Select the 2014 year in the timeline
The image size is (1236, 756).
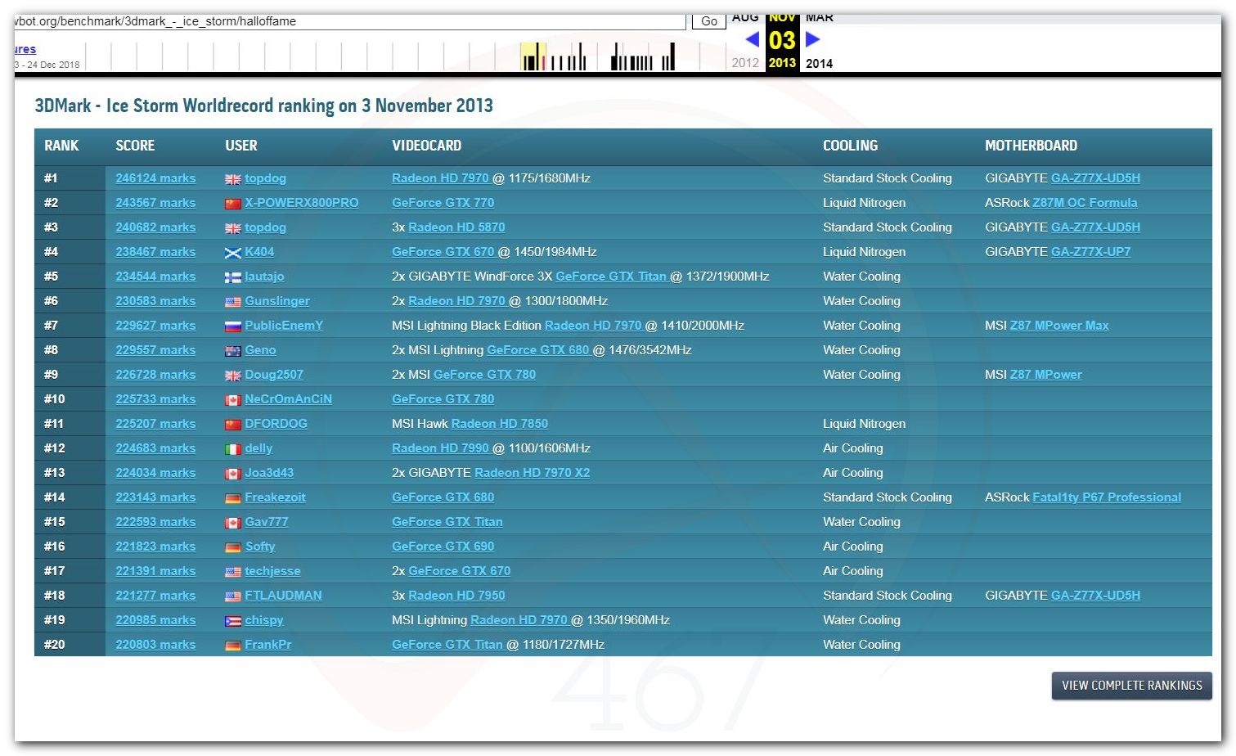tap(819, 63)
